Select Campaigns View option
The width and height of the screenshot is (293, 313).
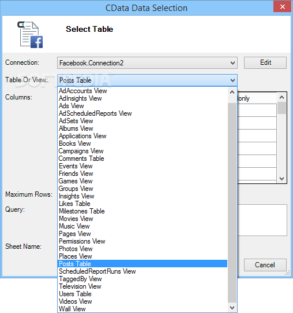click(x=142, y=151)
